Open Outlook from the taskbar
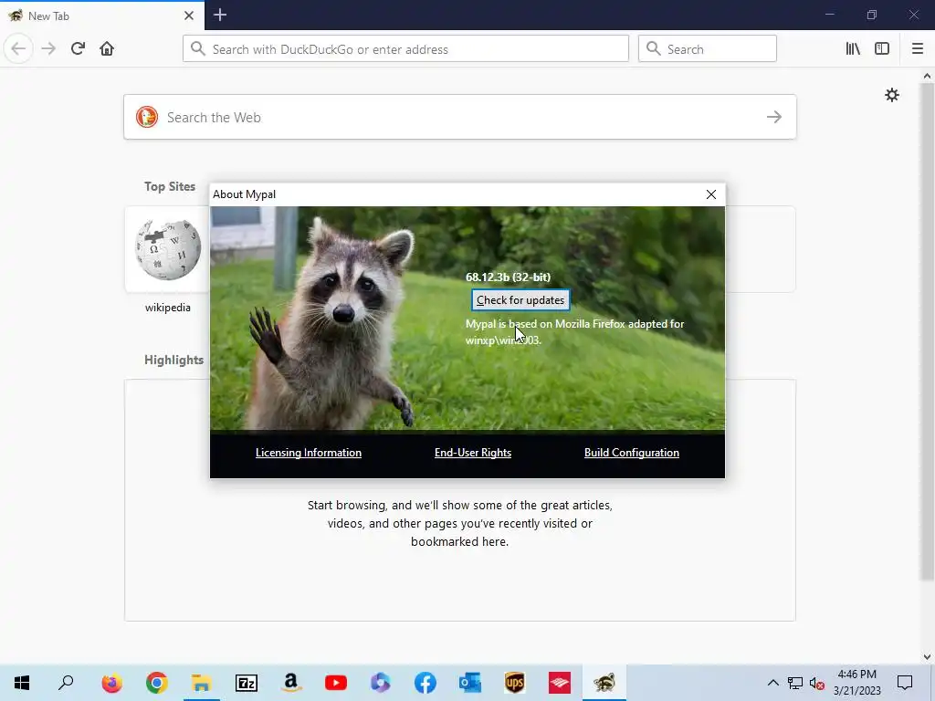Screen dimensions: 935x701 click(x=470, y=683)
